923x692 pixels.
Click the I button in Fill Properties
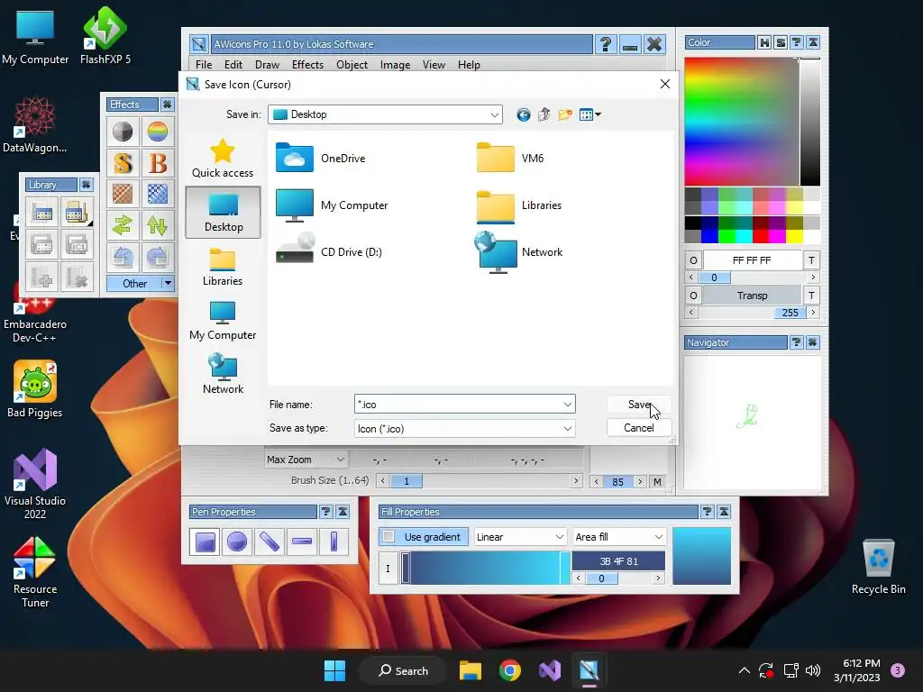[388, 569]
